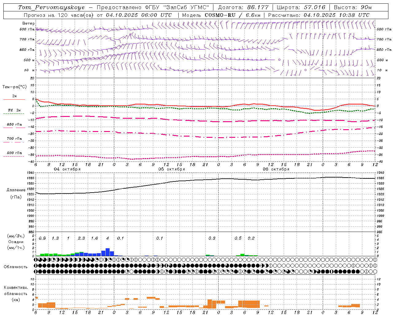Click the "Долгота: 86.177" header field

[x=243, y=7]
